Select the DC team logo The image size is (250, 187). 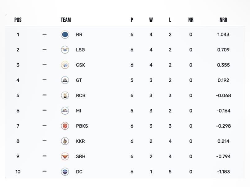point(65,172)
